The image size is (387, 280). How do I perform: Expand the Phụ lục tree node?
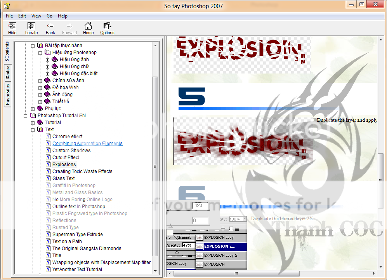tap(33, 108)
